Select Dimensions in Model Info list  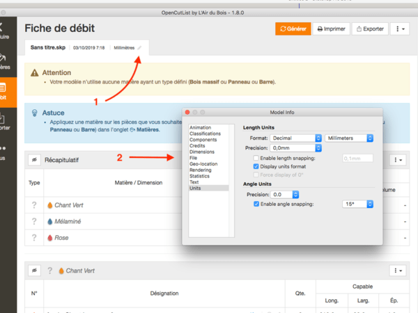(x=202, y=152)
